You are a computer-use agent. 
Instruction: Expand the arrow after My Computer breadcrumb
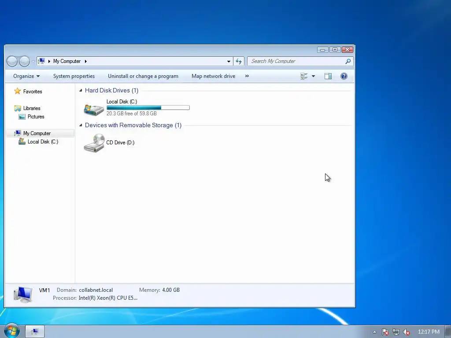[x=86, y=61]
